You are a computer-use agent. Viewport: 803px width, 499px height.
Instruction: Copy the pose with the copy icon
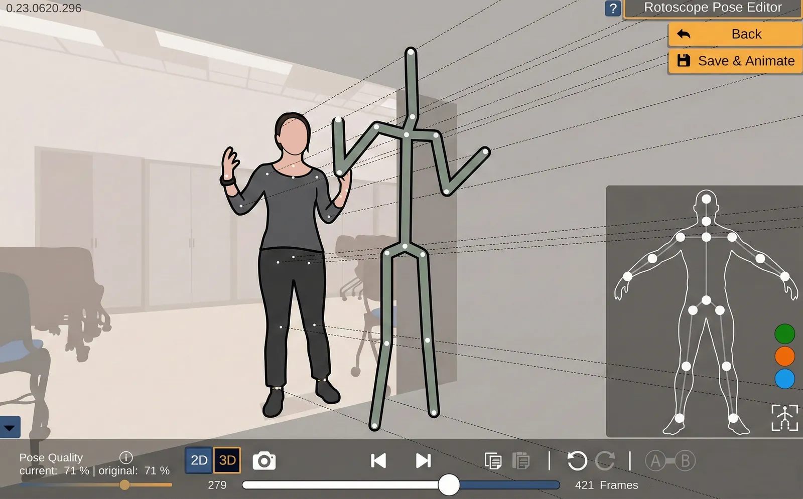tap(493, 461)
